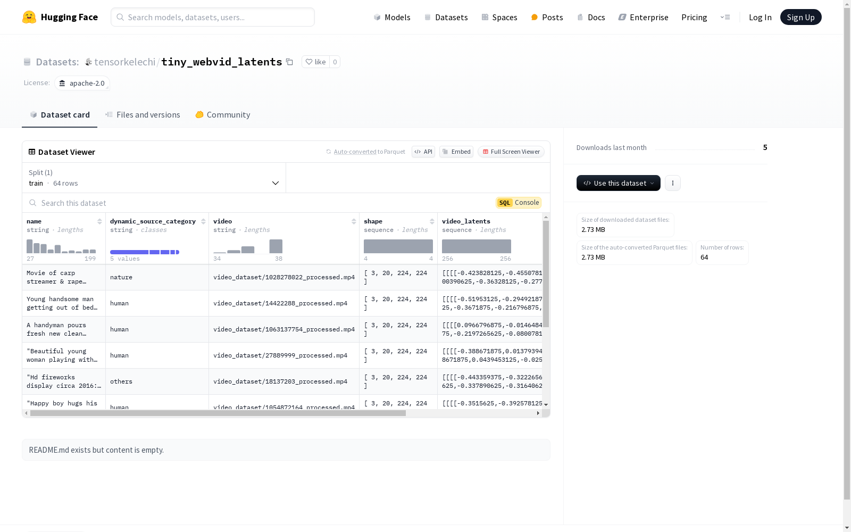Open the Pricing page link
851x532 pixels.
point(694,17)
